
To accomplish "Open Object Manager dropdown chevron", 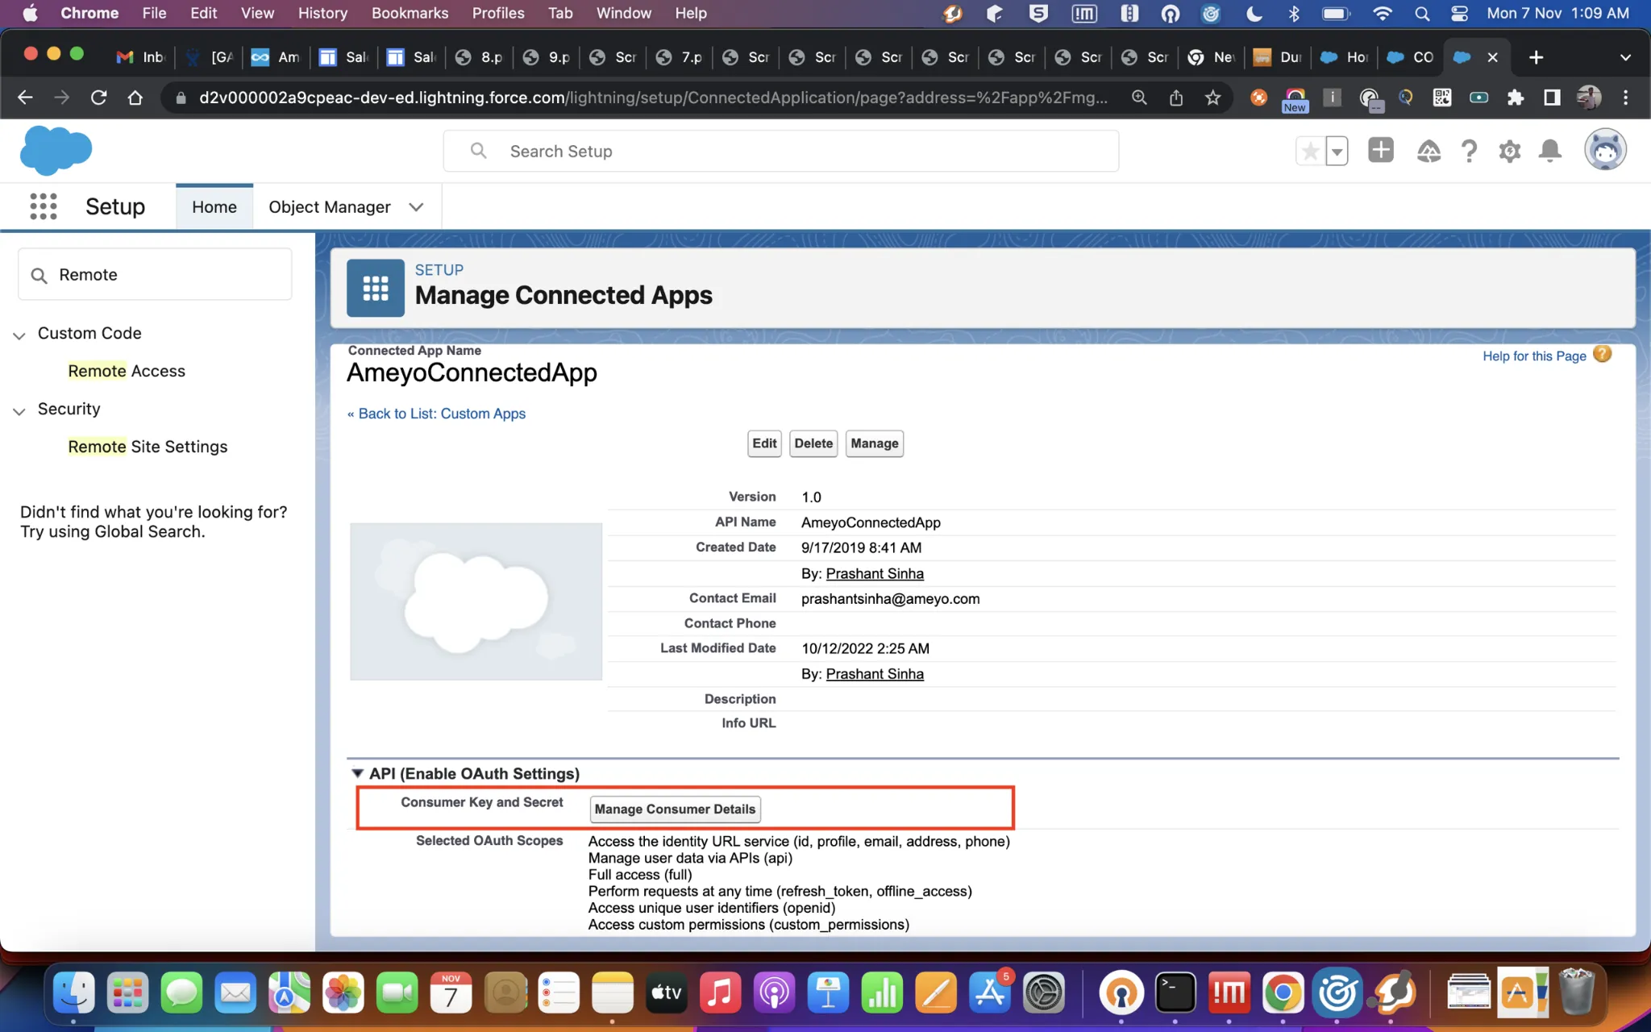I will click(x=416, y=207).
